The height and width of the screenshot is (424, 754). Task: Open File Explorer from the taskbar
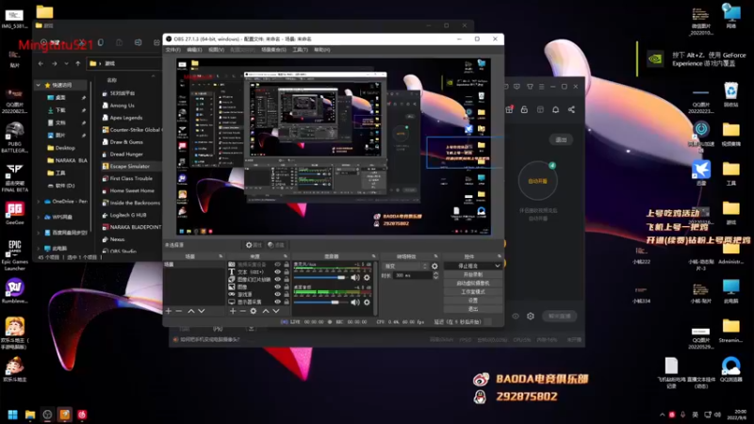coord(30,415)
